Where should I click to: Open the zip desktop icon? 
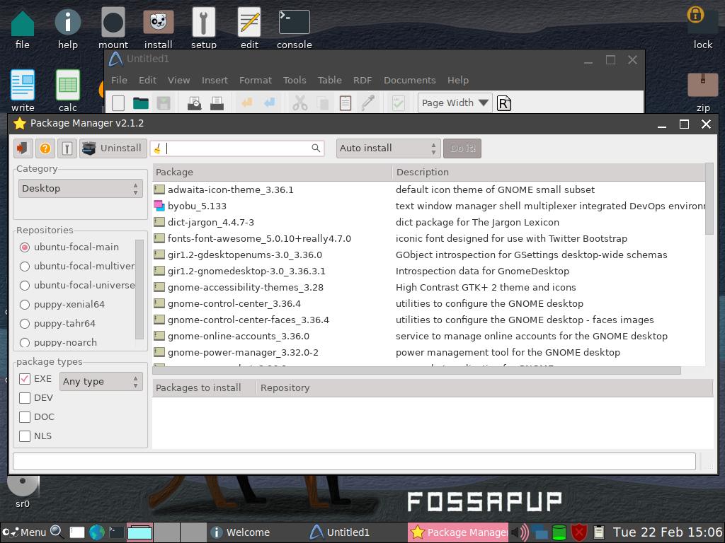703,93
